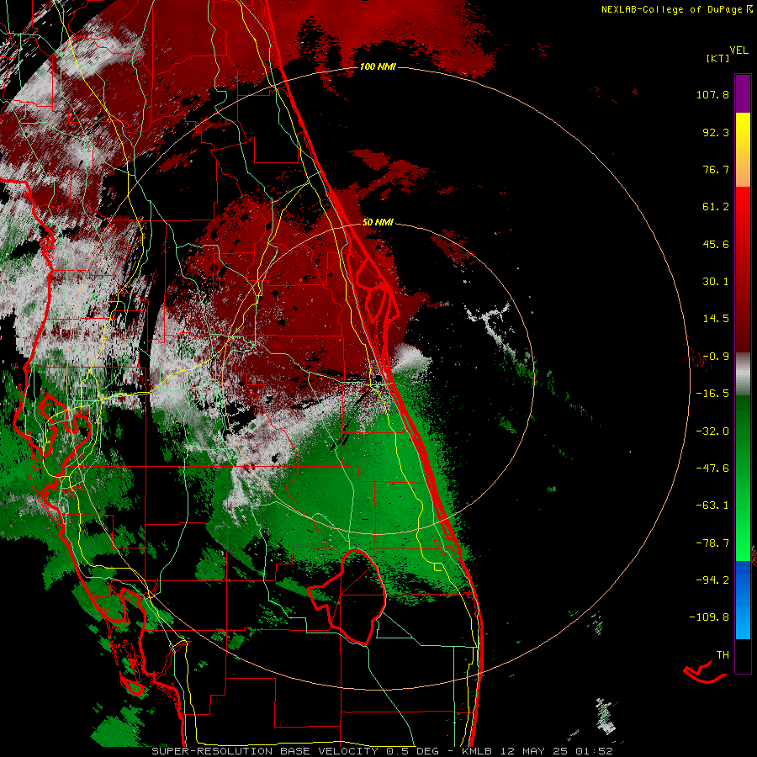
Task: Click the VEL legend title
Action: click(738, 50)
